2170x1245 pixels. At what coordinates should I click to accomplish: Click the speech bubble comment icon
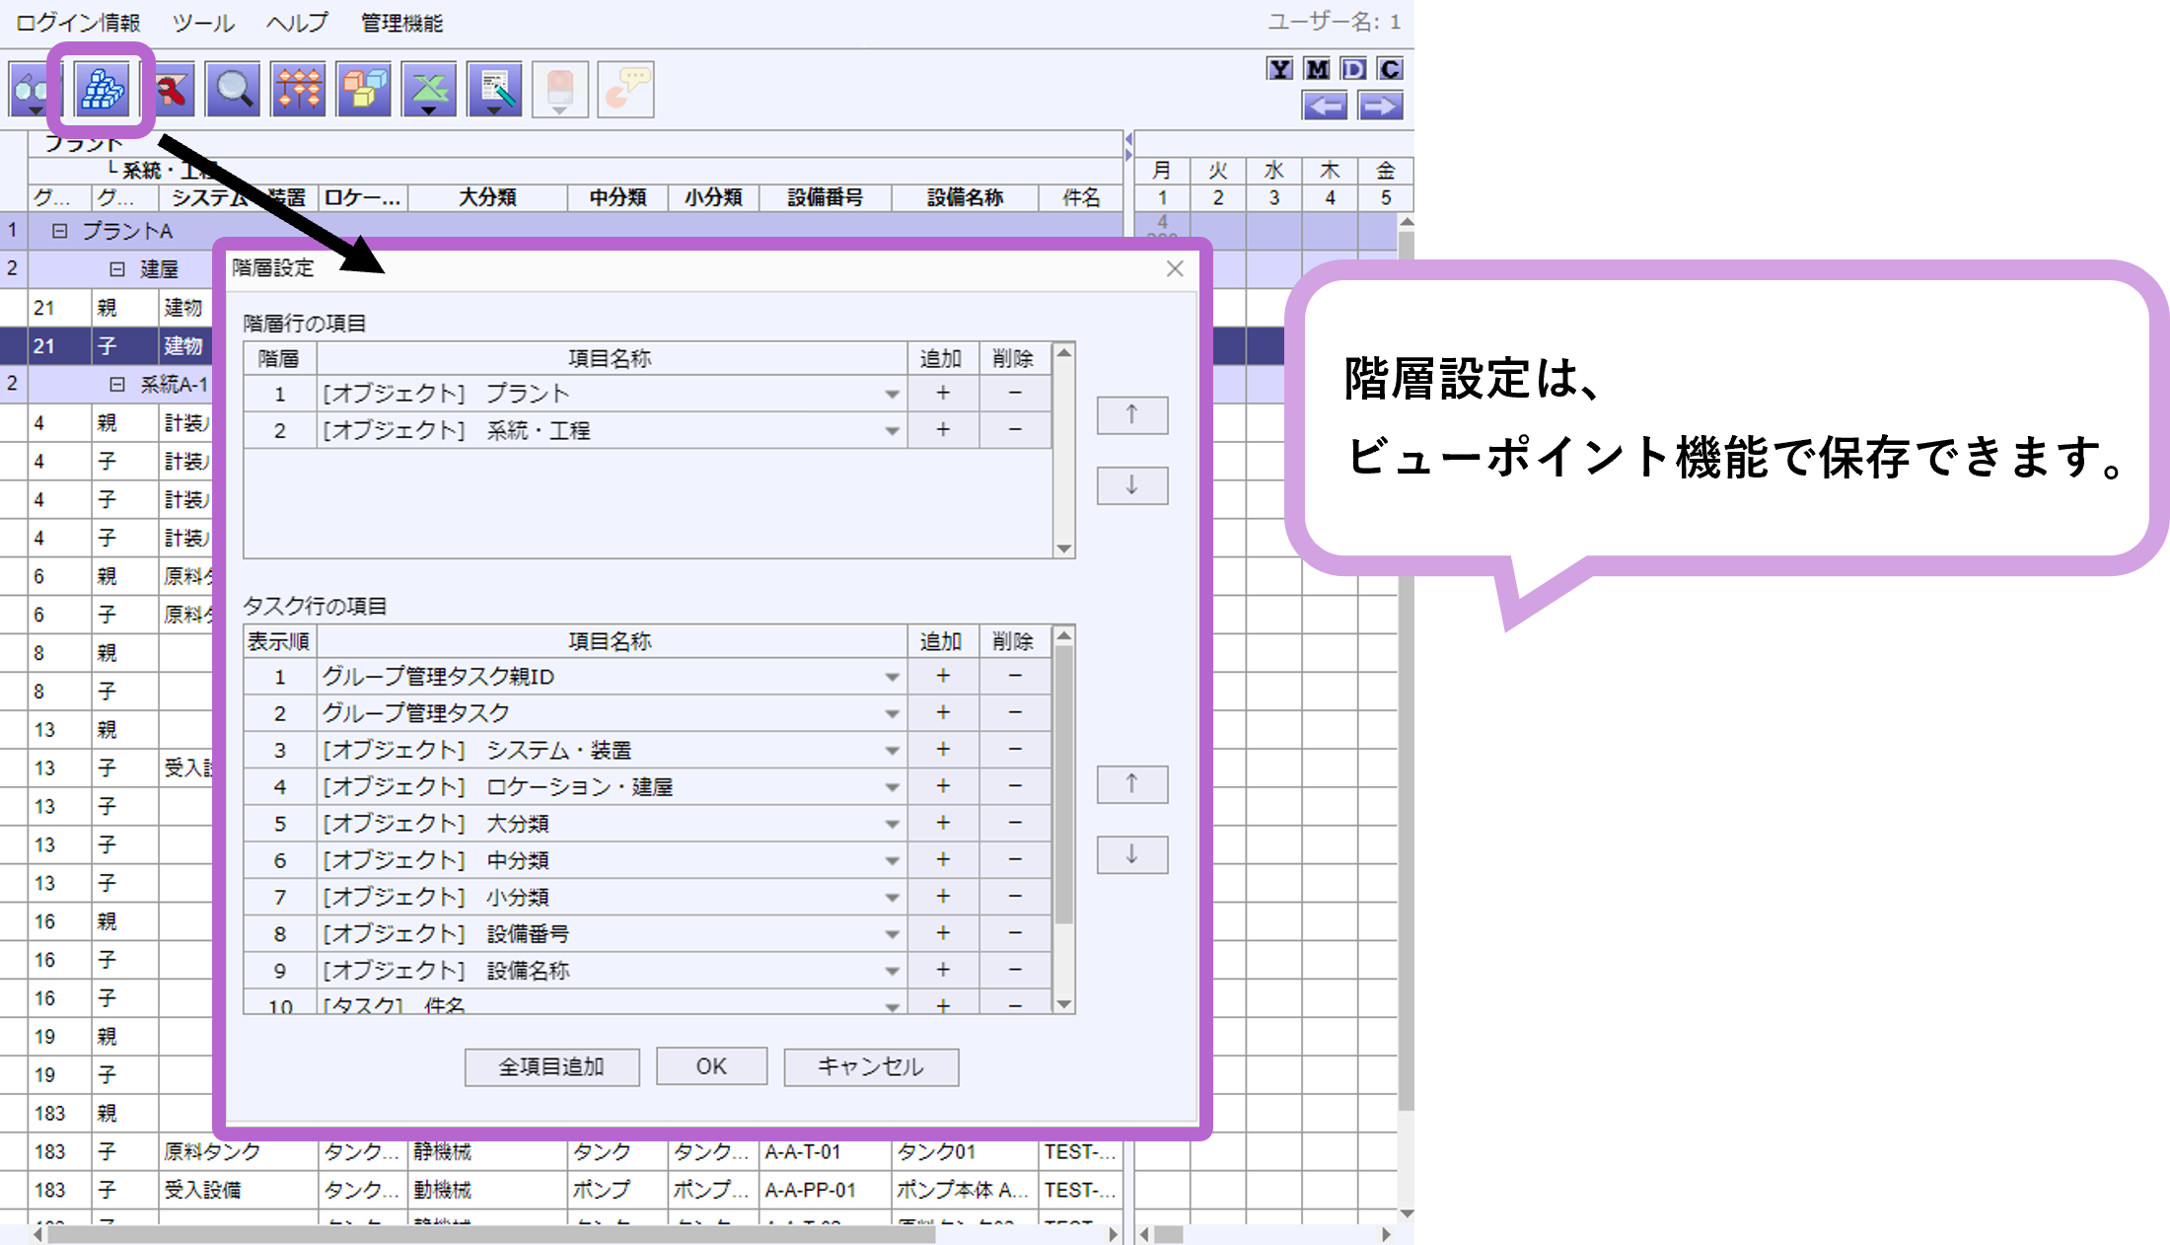[x=625, y=90]
